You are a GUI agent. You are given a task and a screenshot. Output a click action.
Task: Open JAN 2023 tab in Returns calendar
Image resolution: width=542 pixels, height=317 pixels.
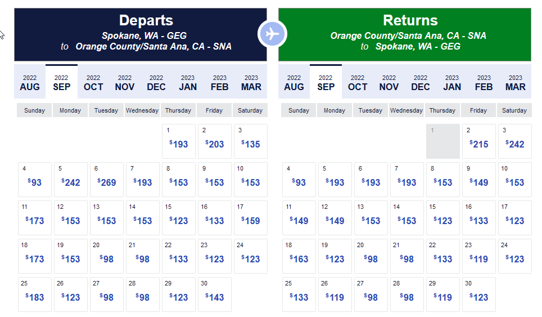[452, 82]
